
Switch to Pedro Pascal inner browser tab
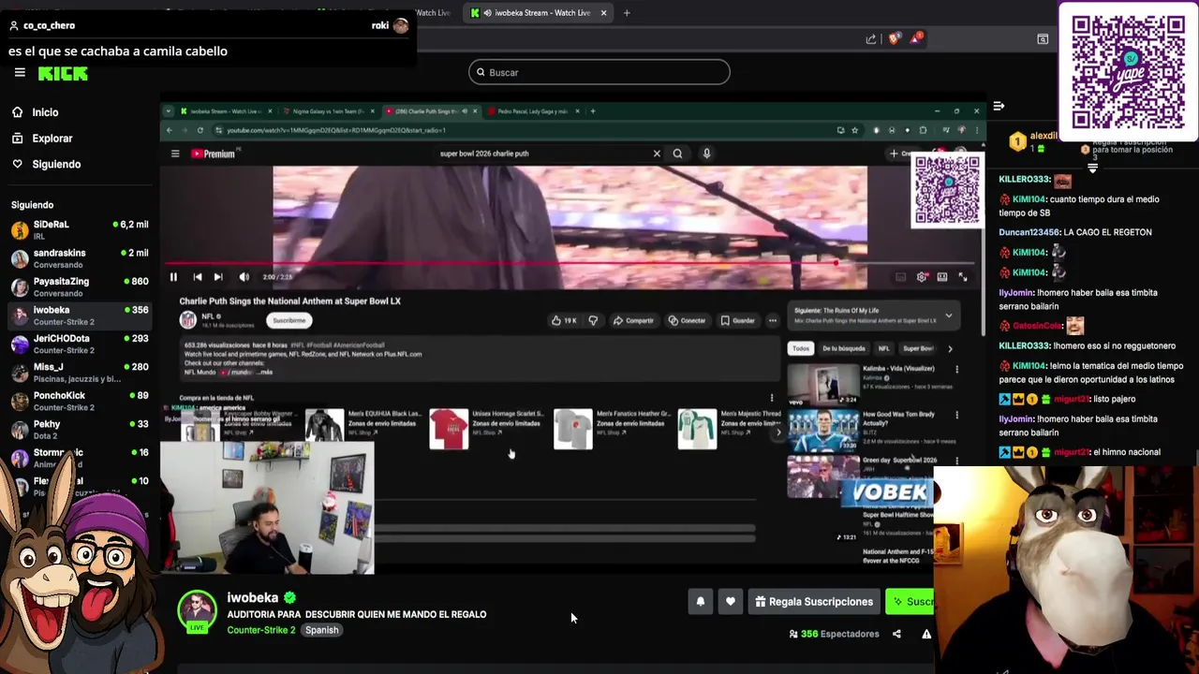532,111
